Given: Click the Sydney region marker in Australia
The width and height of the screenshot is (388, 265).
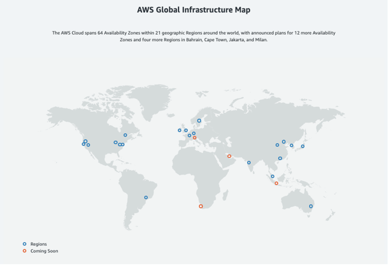Looking at the screenshot, I should tap(311, 207).
